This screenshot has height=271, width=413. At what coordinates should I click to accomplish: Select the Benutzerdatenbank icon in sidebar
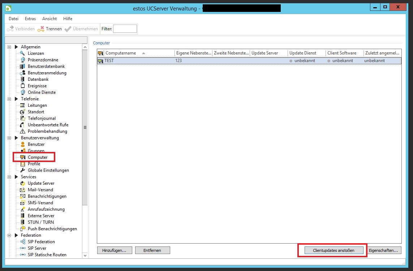pos(23,66)
